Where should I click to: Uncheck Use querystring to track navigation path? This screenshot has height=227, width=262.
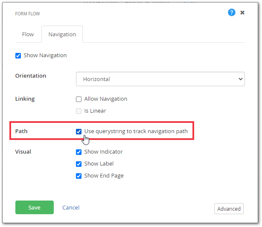pyautogui.click(x=79, y=131)
